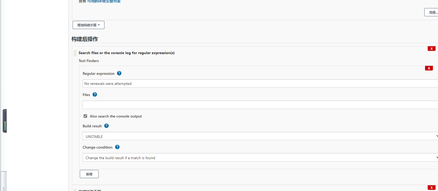Open the 可用的环境变量列表 link

coord(104,1)
